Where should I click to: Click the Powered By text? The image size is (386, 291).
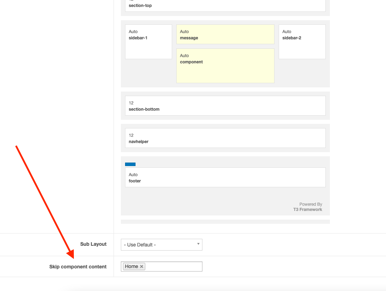[311, 204]
